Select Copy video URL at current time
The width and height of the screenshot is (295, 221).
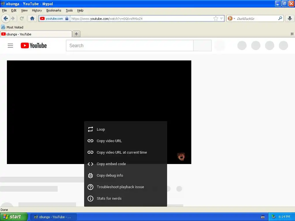click(x=126, y=152)
